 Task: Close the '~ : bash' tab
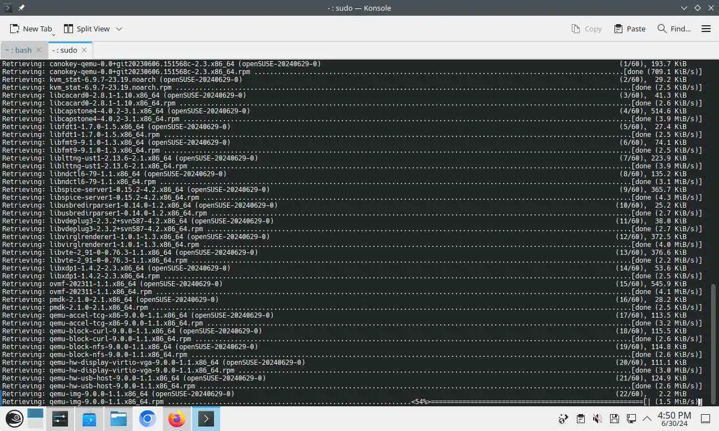[x=39, y=50]
